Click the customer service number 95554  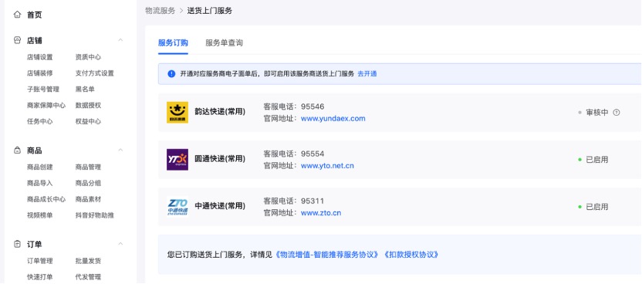pyautogui.click(x=313, y=154)
